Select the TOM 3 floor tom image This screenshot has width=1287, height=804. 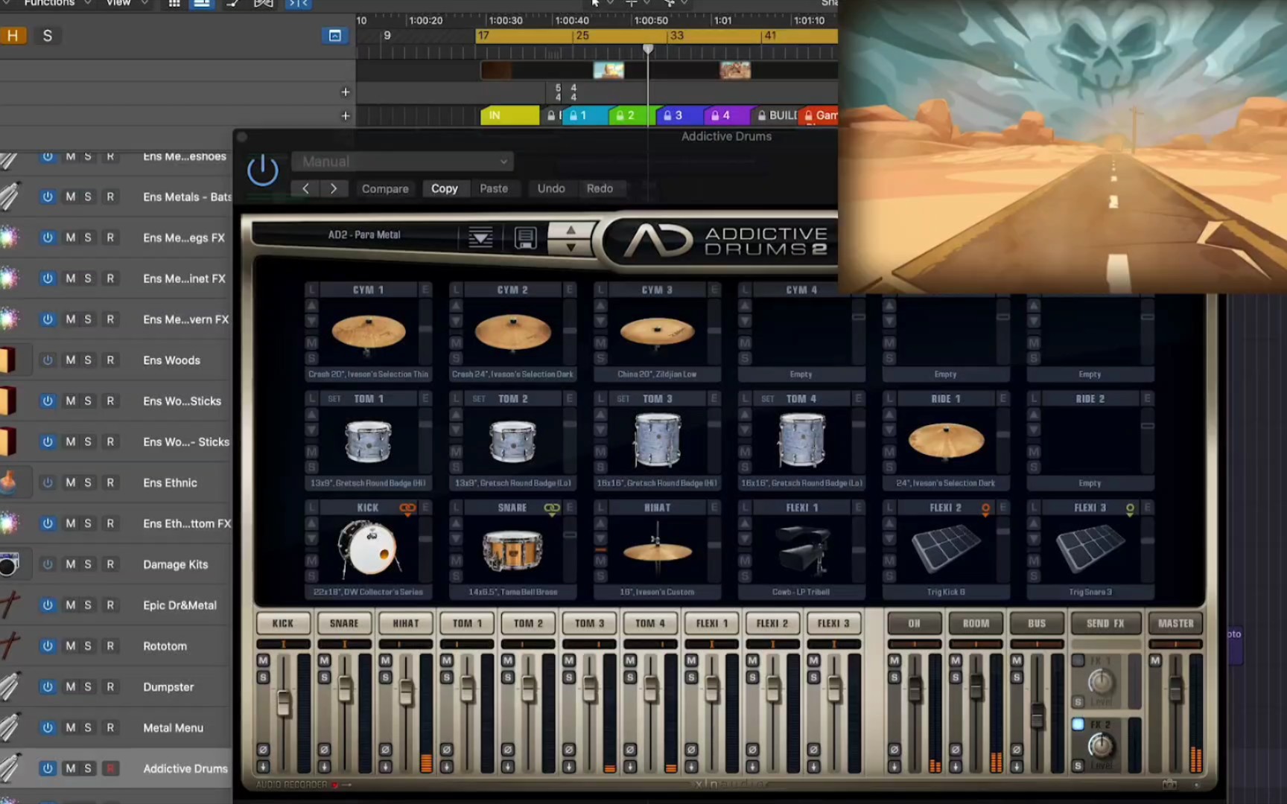coord(657,440)
